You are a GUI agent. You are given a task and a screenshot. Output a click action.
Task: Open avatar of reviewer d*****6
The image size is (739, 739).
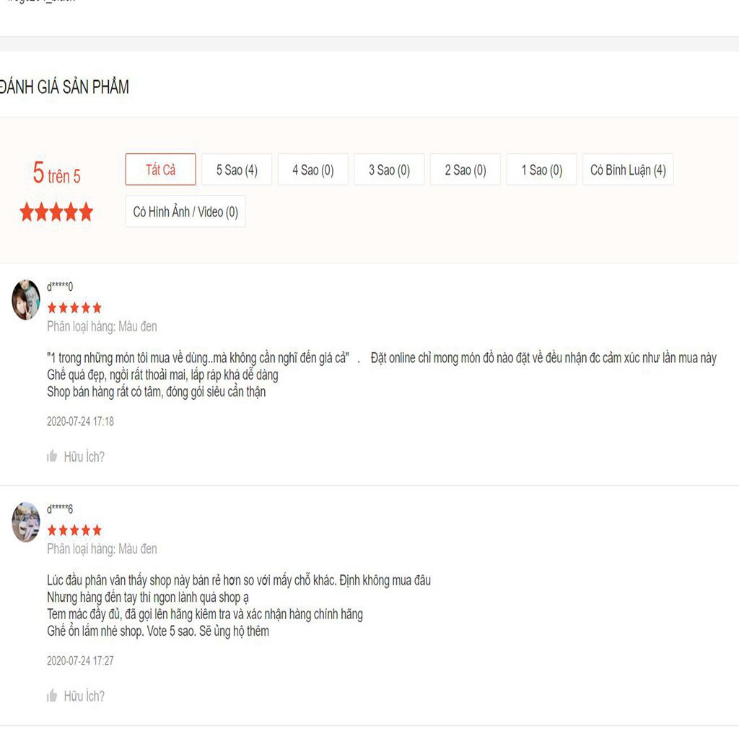click(26, 522)
